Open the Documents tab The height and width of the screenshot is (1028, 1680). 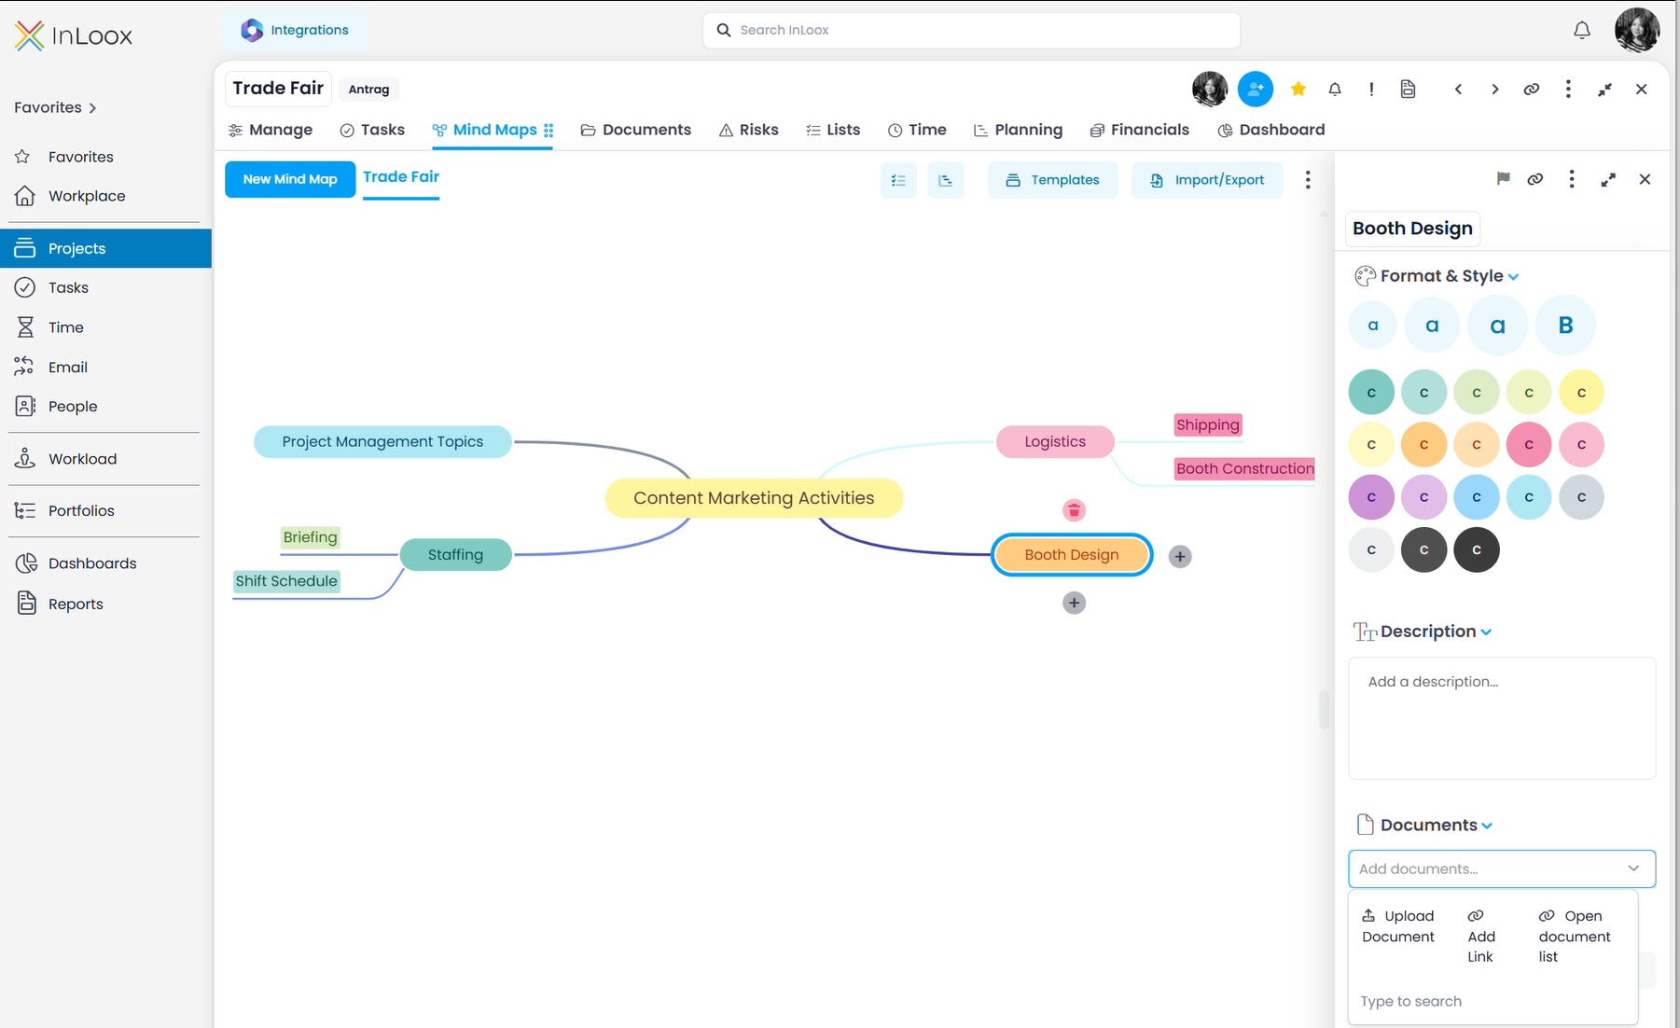click(x=636, y=130)
